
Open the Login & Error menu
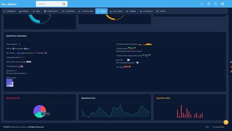click(51, 11)
